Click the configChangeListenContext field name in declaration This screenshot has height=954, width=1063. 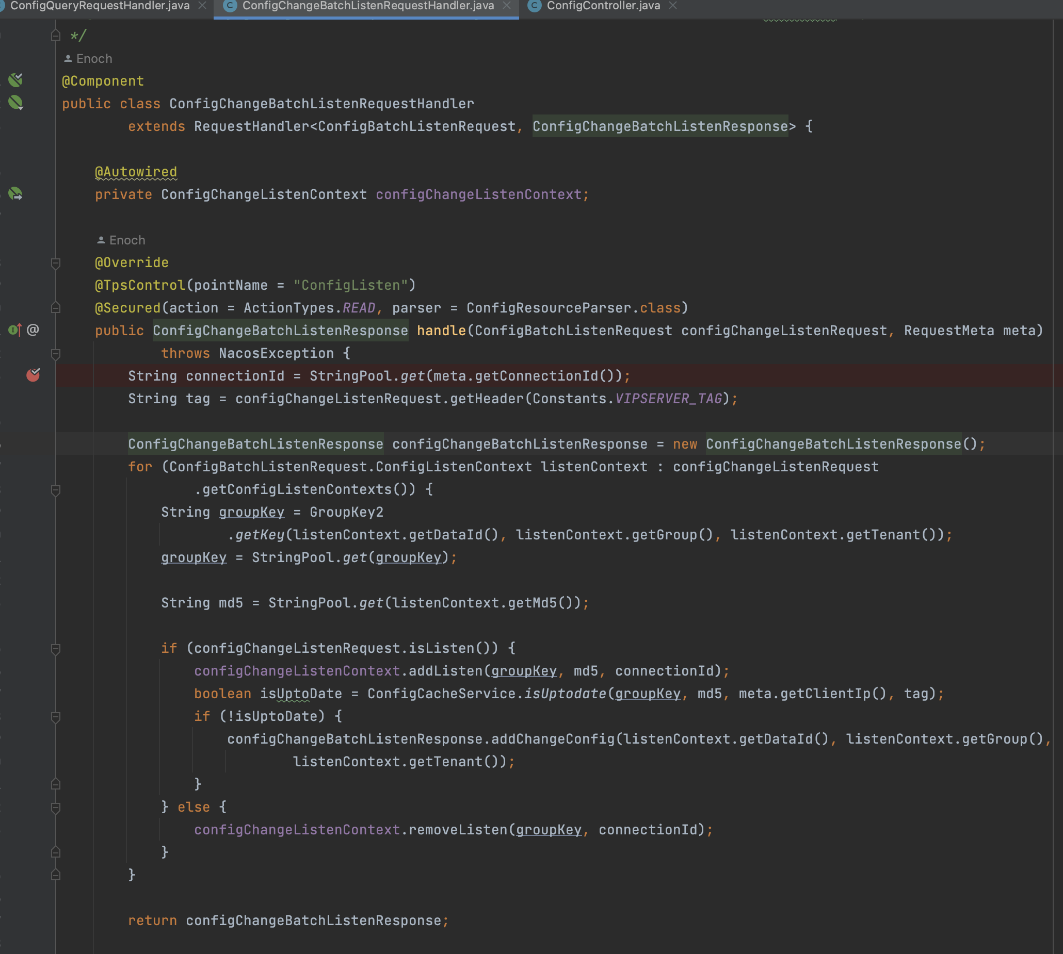pyautogui.click(x=478, y=194)
